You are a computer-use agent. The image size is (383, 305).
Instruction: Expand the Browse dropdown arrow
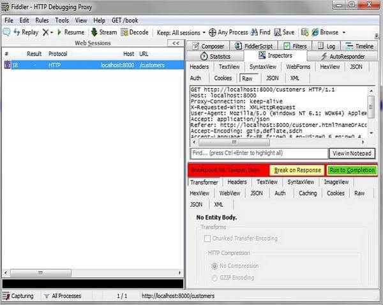[343, 32]
